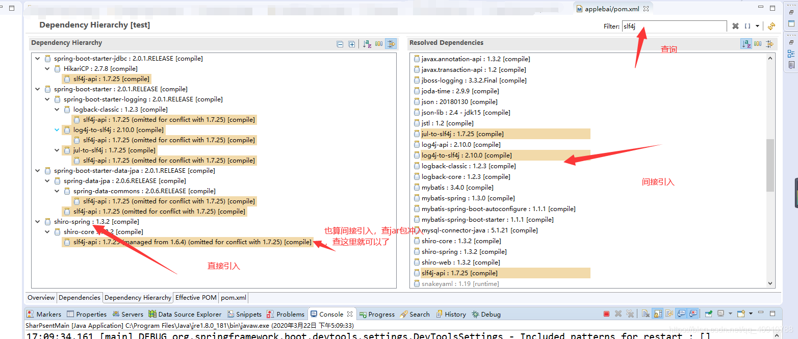Close the applebai/pom.xml editor tab
The width and height of the screenshot is (798, 339).
(x=646, y=9)
